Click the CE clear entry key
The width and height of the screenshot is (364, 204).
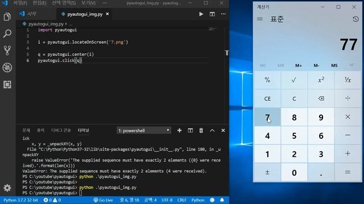click(x=267, y=99)
